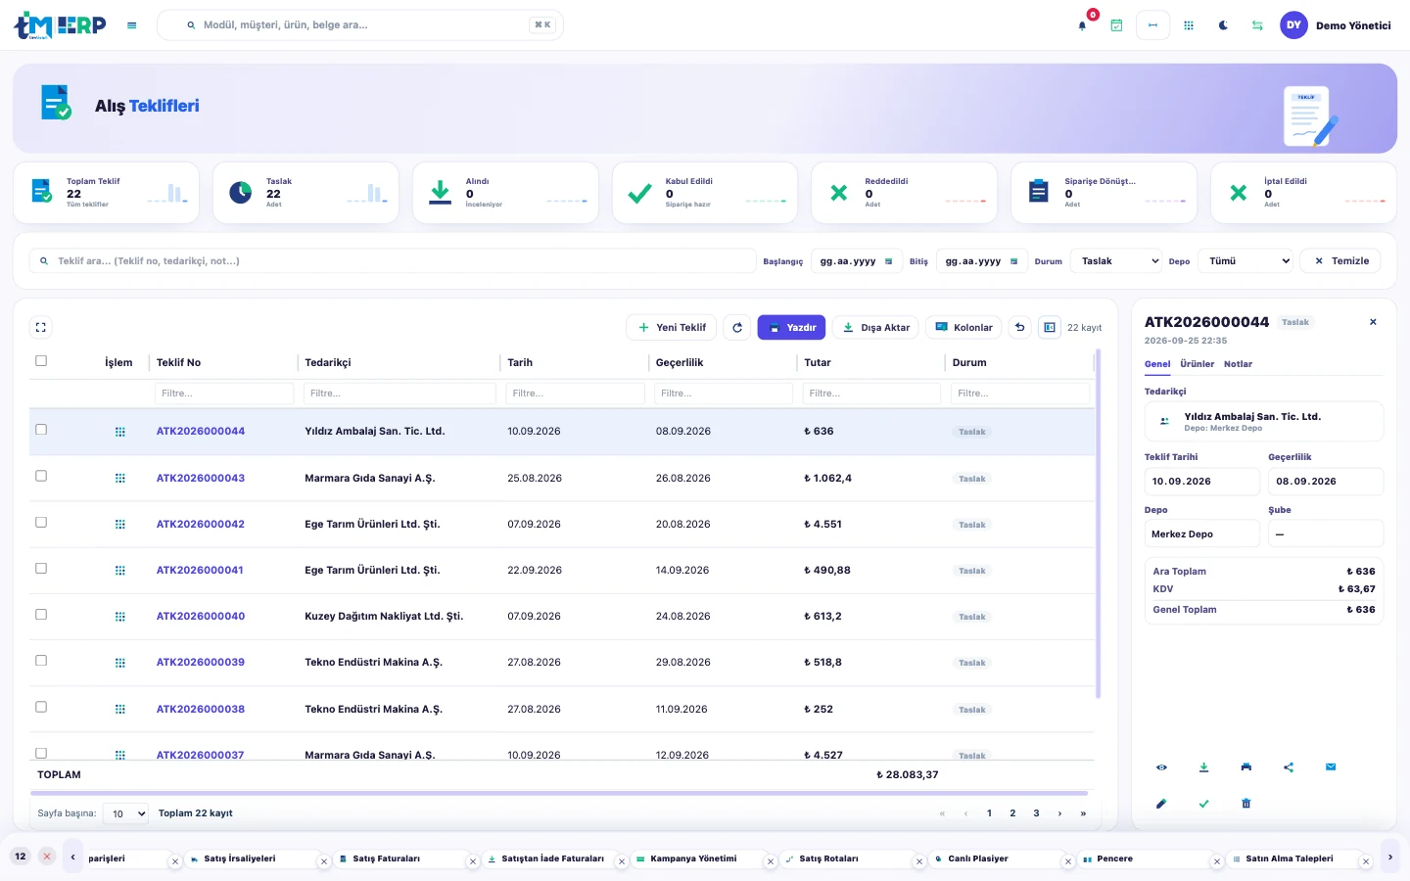Open the Kampanya Yönetimi bottom tab
The height and width of the screenshot is (881, 1410).
(693, 859)
